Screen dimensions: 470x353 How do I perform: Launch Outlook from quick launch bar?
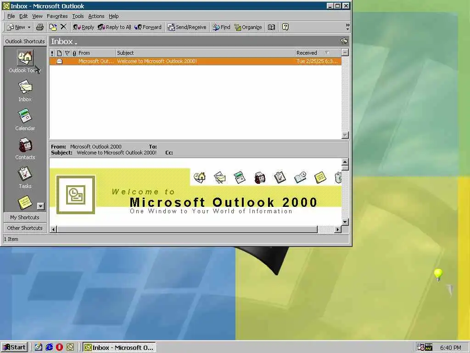pyautogui.click(x=70, y=347)
